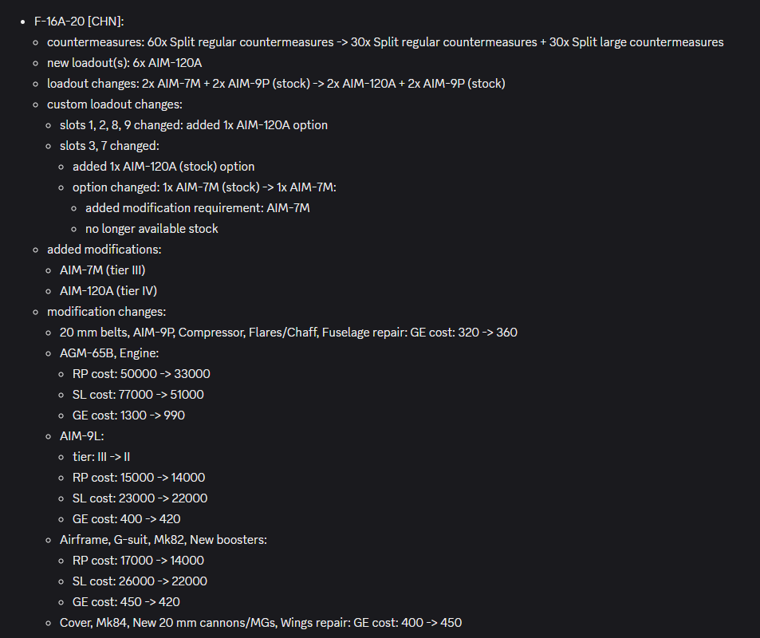This screenshot has height=638, width=760.
Task: Click added modification requirement AIM-7M text
Action: click(x=198, y=208)
